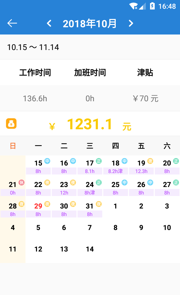This screenshot has height=295, width=180.
Task: Select the 加班时间 column header
Action: (x=90, y=73)
